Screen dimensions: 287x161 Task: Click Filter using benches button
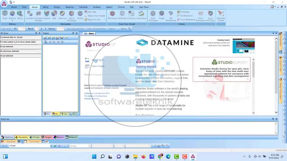coord(96,29)
